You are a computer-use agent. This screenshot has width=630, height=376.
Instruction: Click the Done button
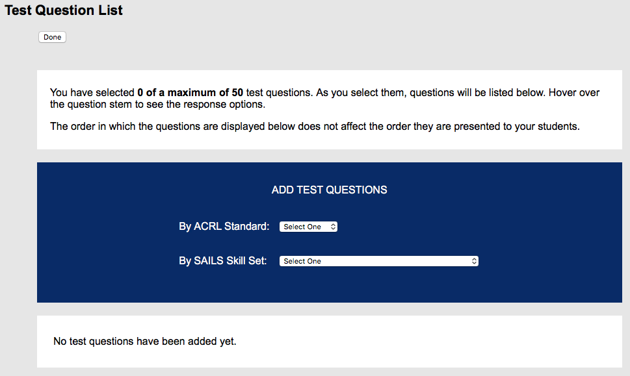coord(52,37)
